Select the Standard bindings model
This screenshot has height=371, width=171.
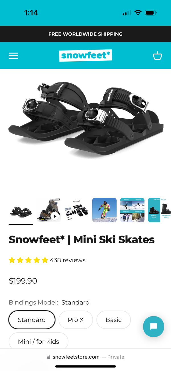point(32,320)
